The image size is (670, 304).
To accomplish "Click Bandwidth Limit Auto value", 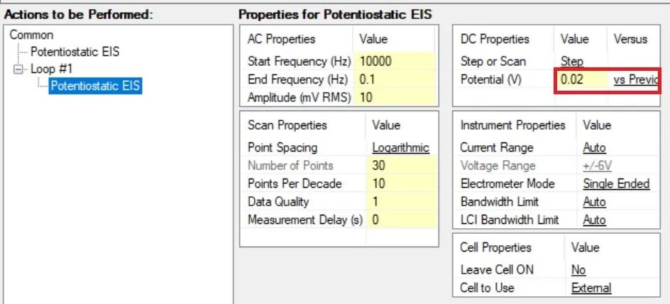I will tap(594, 202).
